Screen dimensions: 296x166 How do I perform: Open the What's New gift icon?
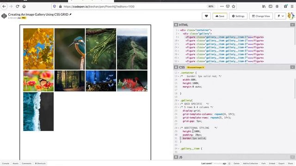pos(286,6)
